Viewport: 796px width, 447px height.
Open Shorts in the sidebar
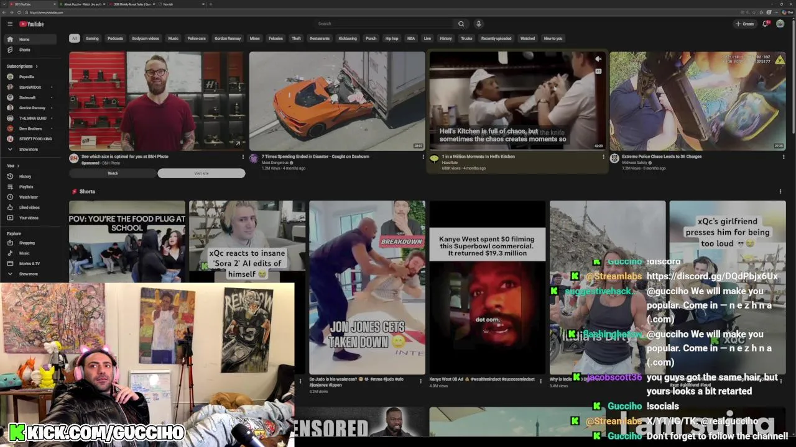[x=30, y=50]
